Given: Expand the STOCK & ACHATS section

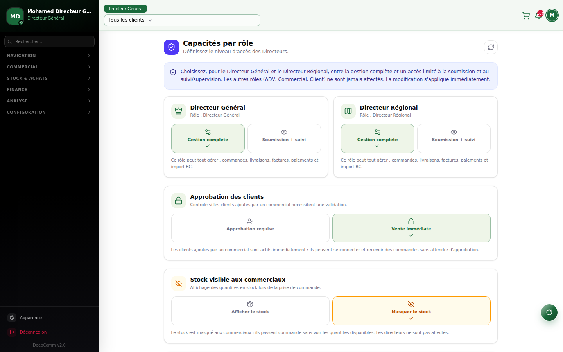Looking at the screenshot, I should coord(49,78).
